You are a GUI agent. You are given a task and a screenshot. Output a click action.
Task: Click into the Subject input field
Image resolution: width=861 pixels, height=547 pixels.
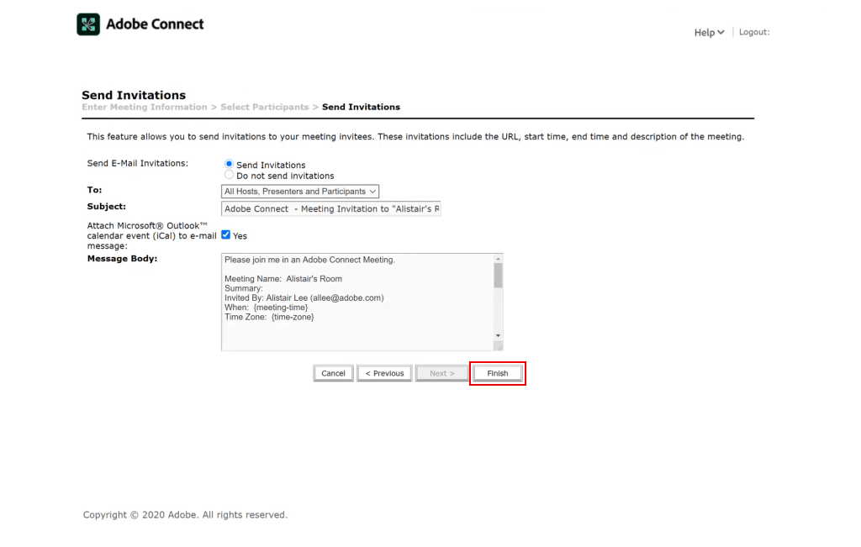[x=331, y=209]
